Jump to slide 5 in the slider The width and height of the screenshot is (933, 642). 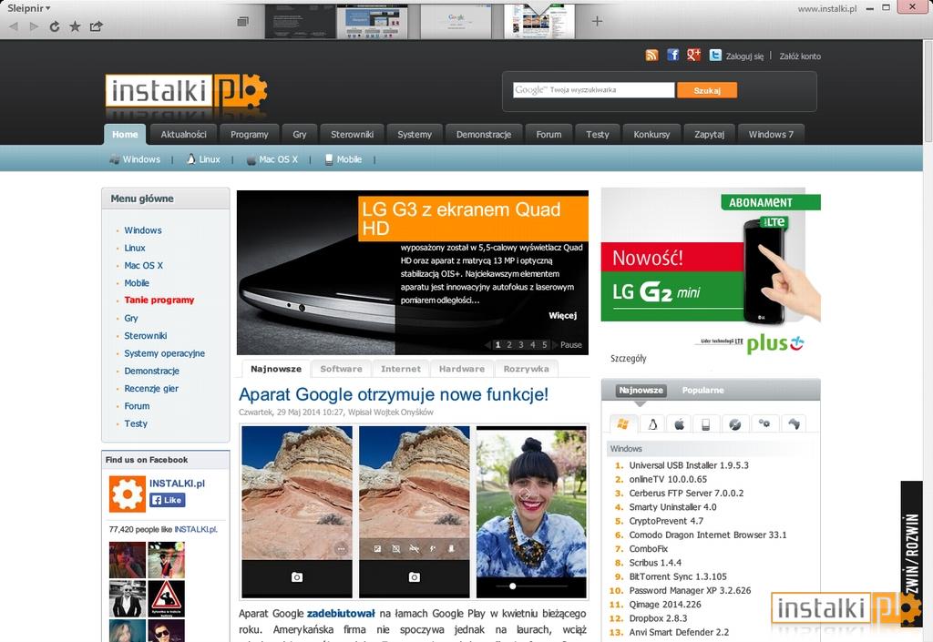tap(544, 345)
